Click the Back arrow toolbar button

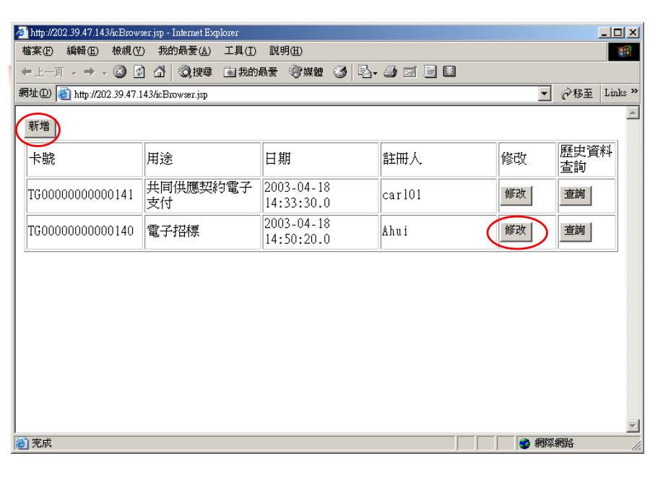(43, 72)
